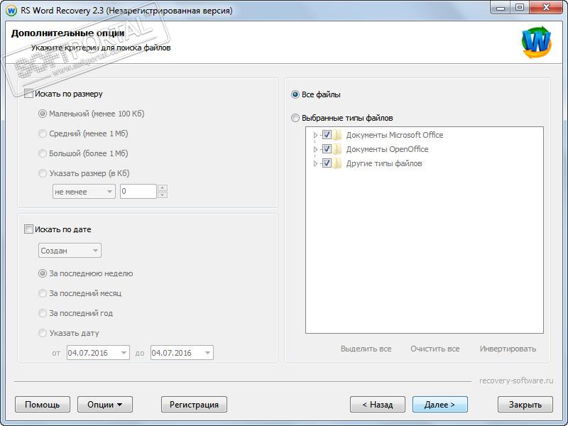This screenshot has width=568, height=426.
Task: Click the Microsoft Office documents folder icon
Action: pos(337,135)
